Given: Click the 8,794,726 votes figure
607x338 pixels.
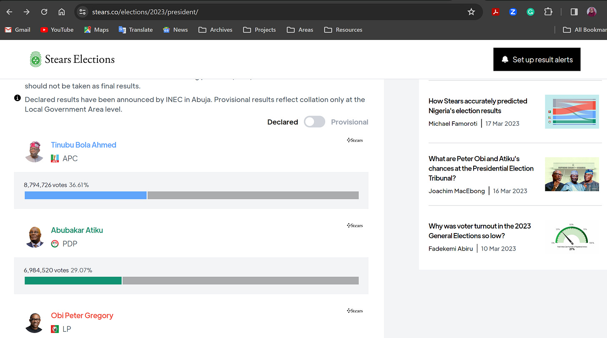Looking at the screenshot, I should (x=46, y=185).
